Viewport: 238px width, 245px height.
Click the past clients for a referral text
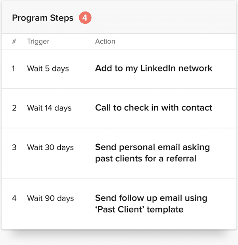[146, 159]
